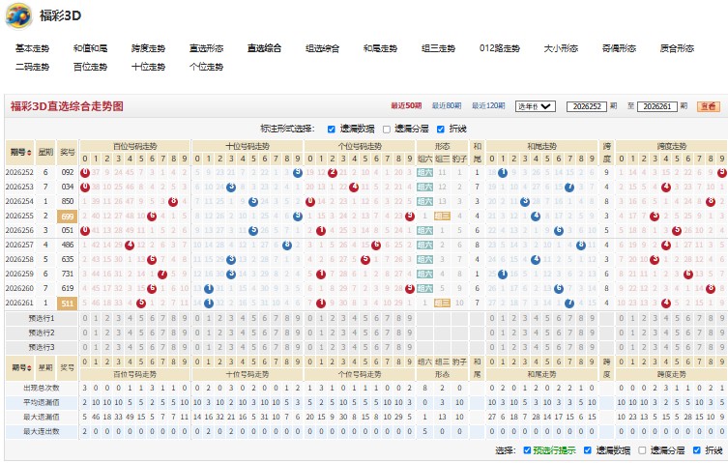This screenshot has height=463, width=728.
Task: Show the 最近120期 results
Action: (488, 106)
